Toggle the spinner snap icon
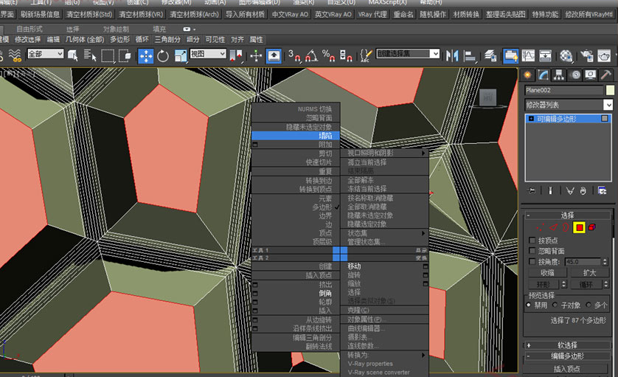The image size is (618, 377). [346, 55]
